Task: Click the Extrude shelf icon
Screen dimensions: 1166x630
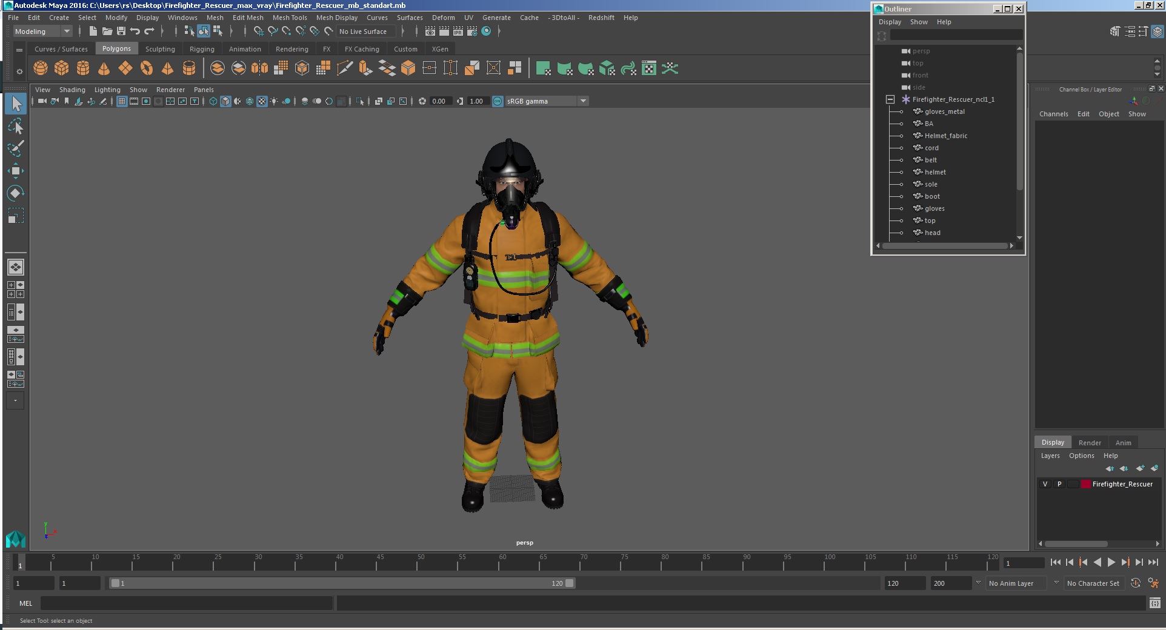Action: point(365,68)
